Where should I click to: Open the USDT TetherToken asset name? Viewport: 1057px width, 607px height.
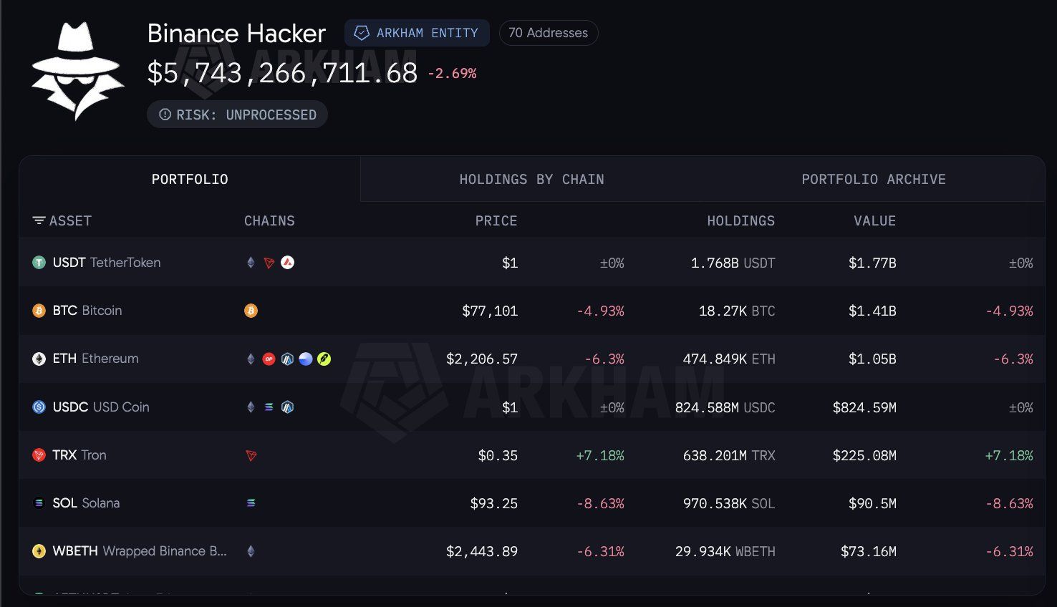click(x=107, y=263)
